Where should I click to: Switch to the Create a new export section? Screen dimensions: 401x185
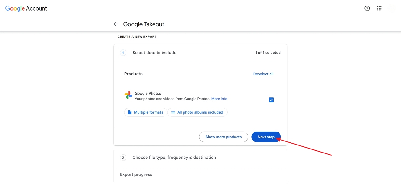(x=137, y=36)
